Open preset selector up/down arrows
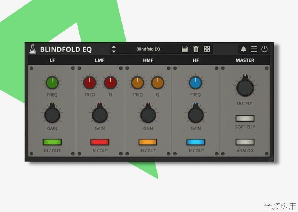The height and width of the screenshot is (212, 298). pyautogui.click(x=114, y=49)
